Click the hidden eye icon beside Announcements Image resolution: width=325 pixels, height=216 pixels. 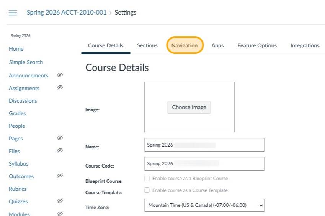tap(60, 75)
